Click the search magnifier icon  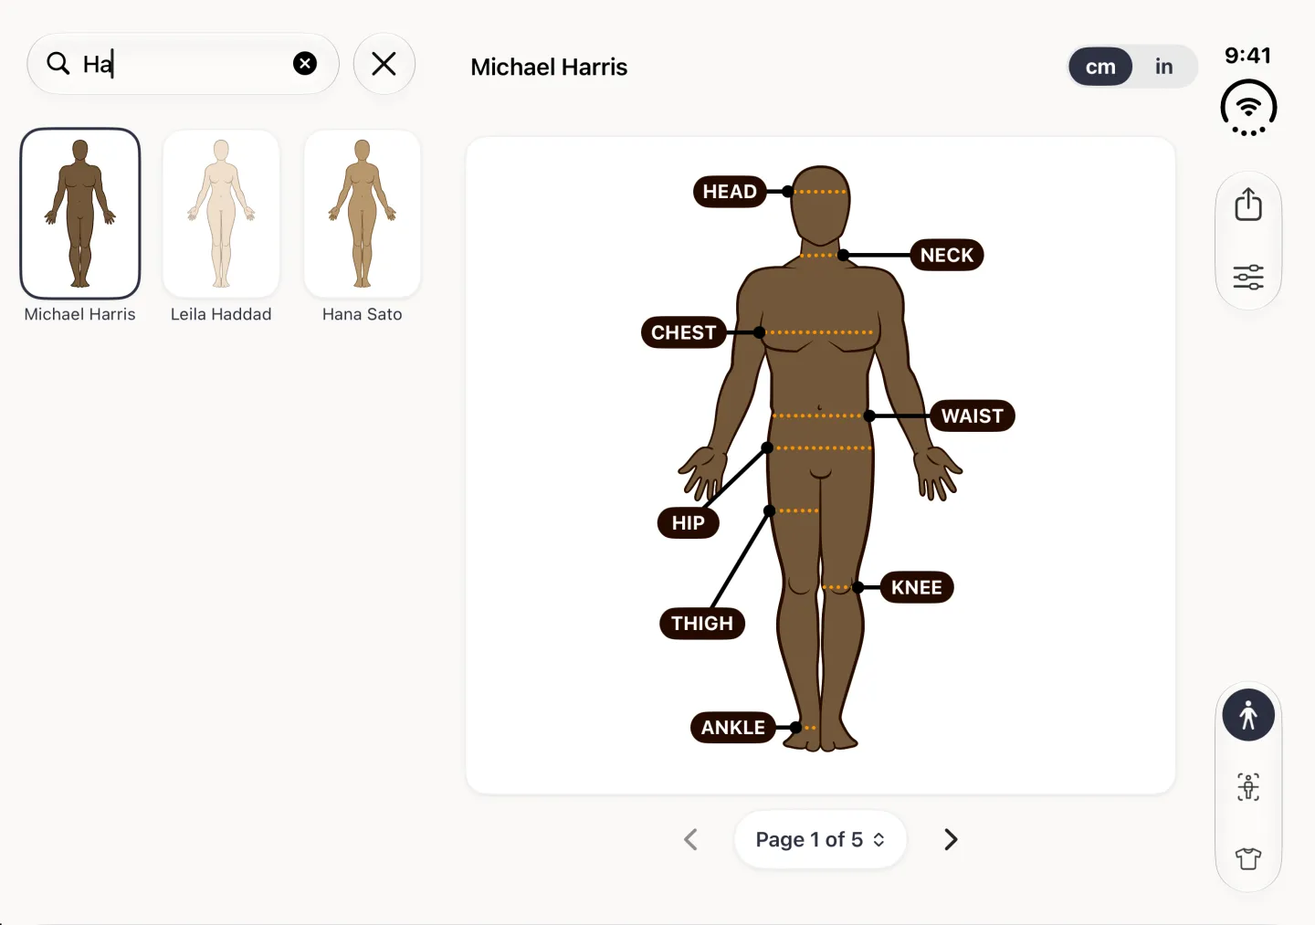pos(58,63)
